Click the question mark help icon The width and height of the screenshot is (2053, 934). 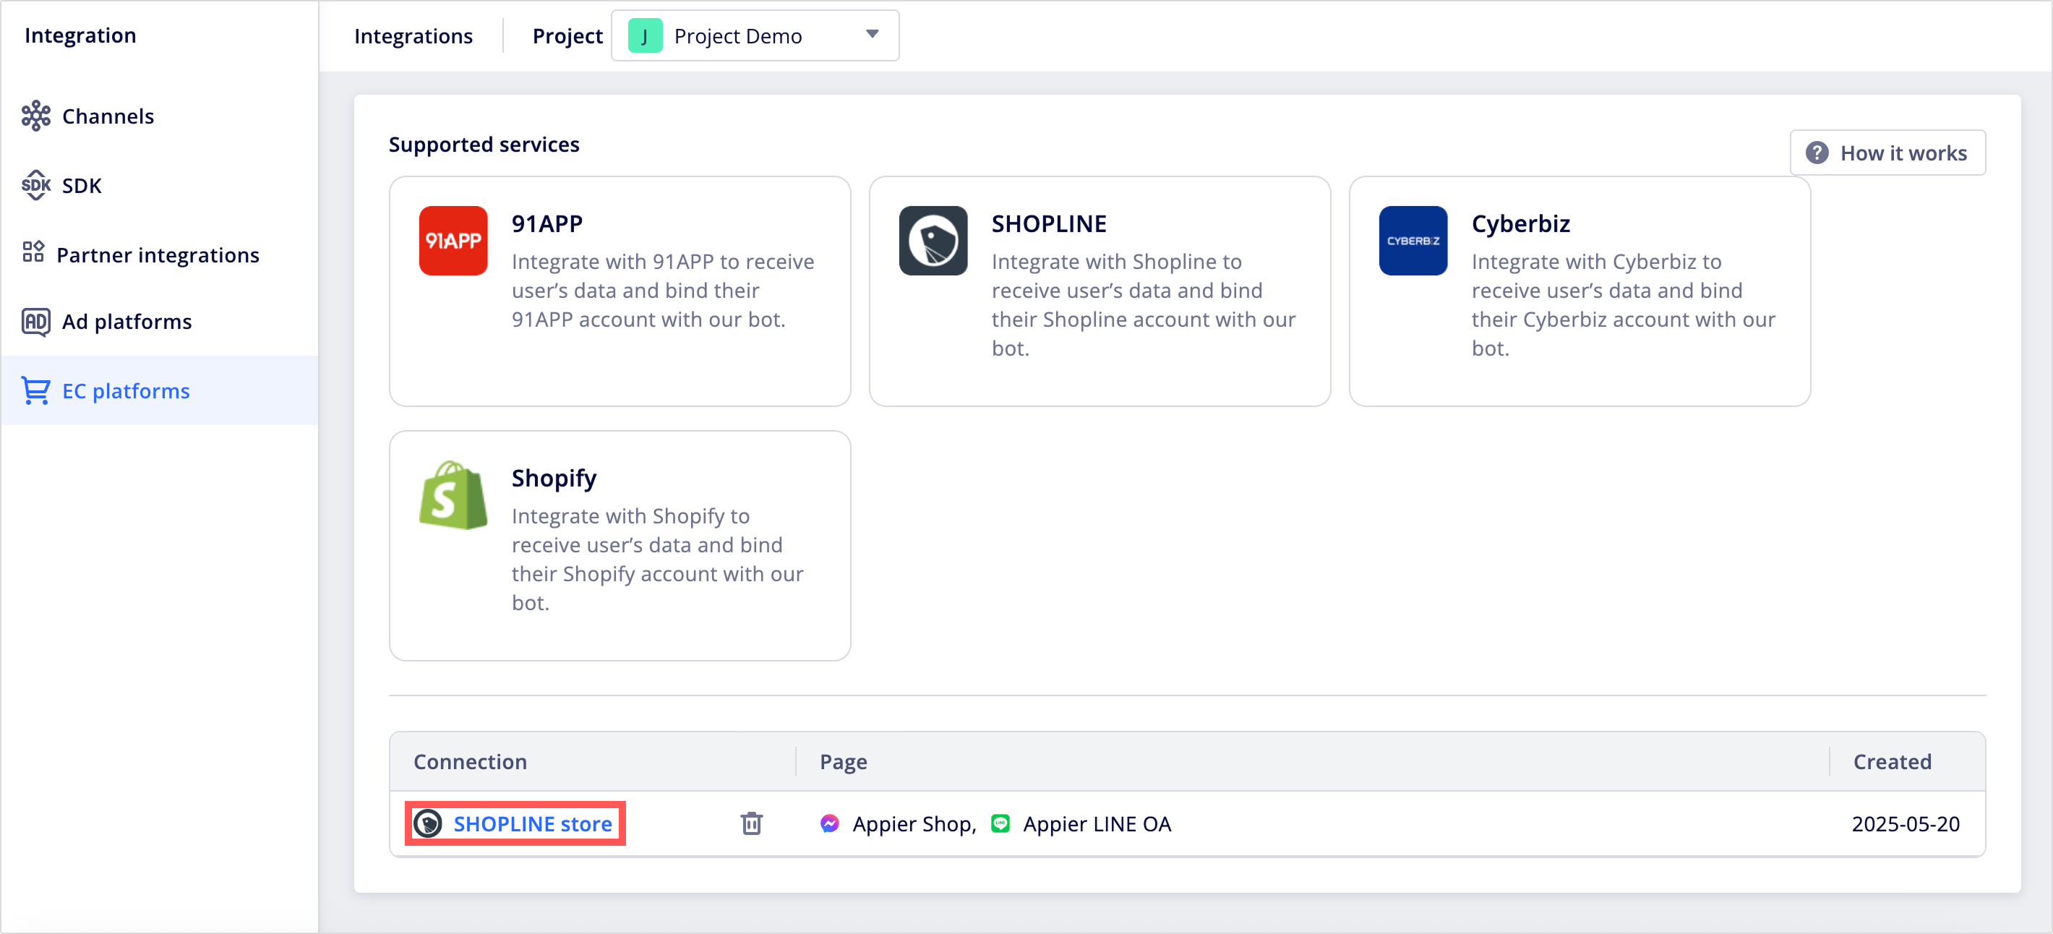click(x=1817, y=153)
